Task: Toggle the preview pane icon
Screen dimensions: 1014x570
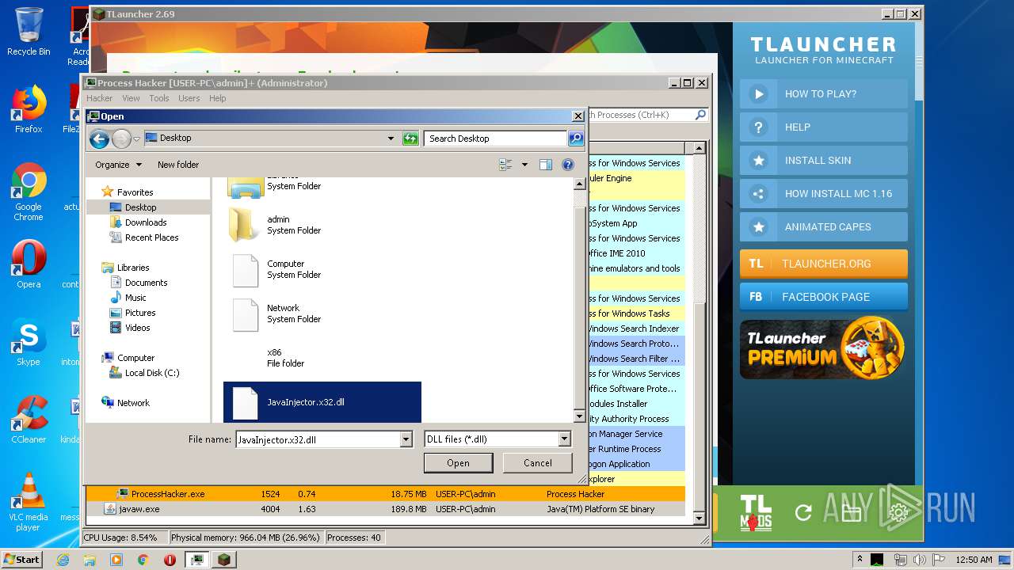Action: (x=546, y=165)
